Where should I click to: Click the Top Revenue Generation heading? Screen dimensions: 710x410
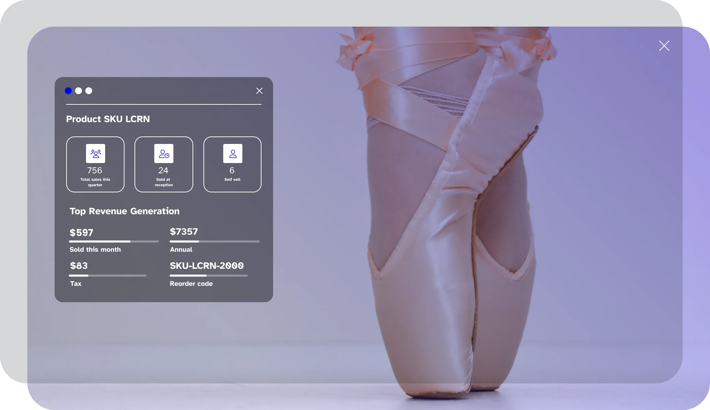125,211
